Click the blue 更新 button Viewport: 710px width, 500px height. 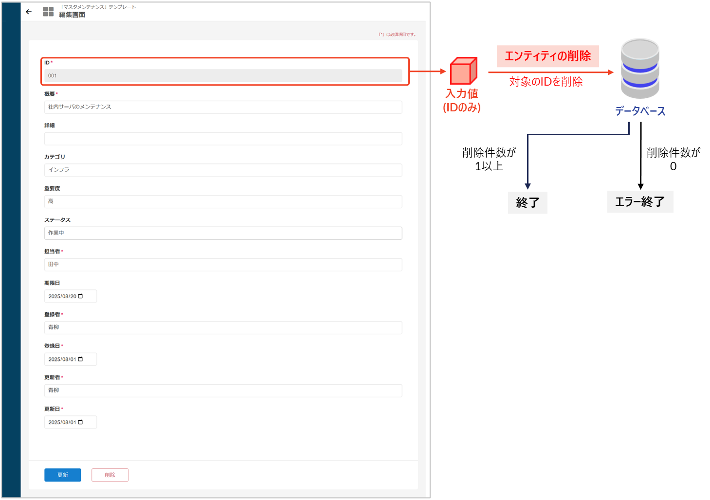click(x=62, y=475)
